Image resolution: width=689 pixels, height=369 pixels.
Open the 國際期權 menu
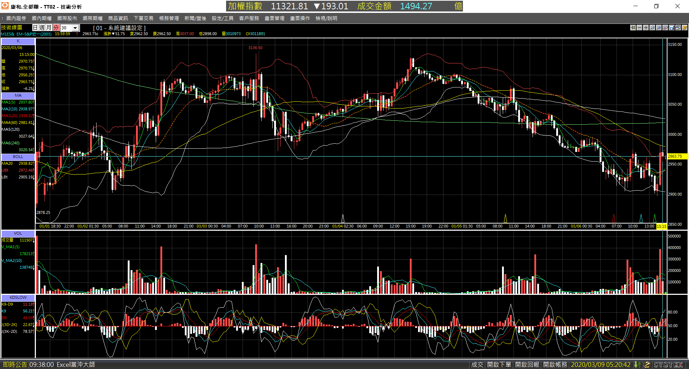(x=93, y=18)
